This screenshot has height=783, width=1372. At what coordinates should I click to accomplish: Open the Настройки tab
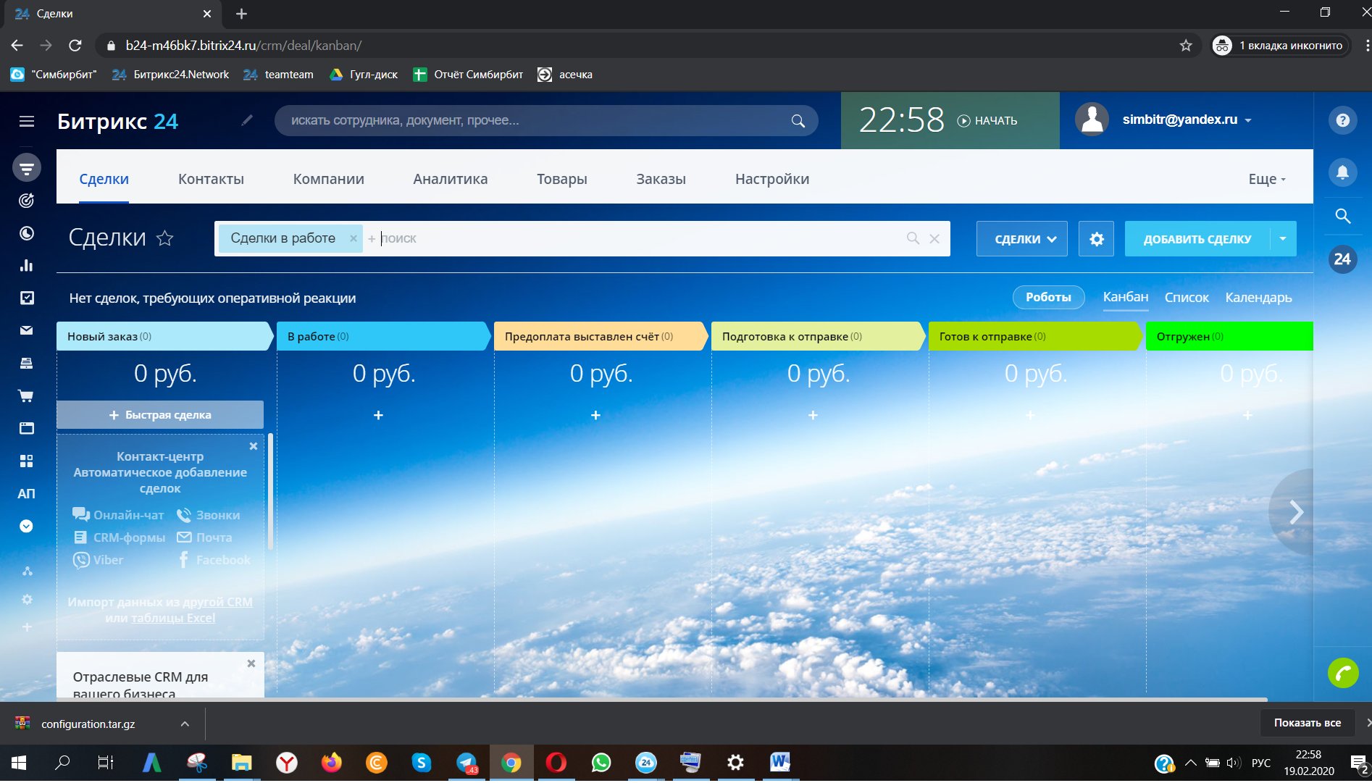point(772,179)
